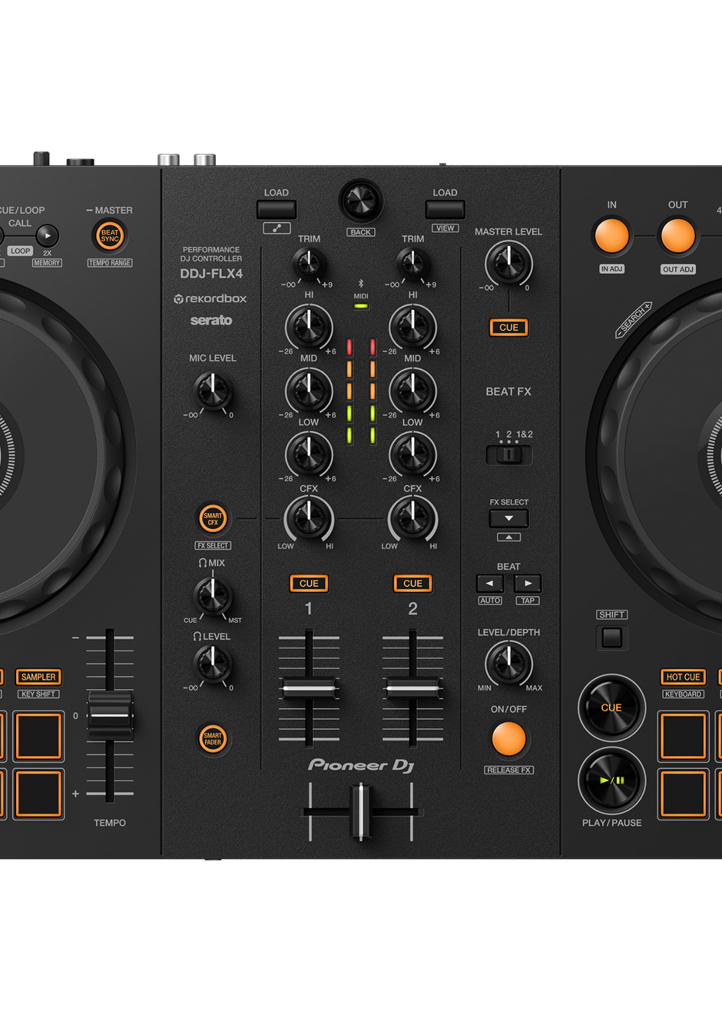This screenshot has width=722, height=1012.
Task: Hit the round CUE button on right deck
Action: click(x=612, y=707)
